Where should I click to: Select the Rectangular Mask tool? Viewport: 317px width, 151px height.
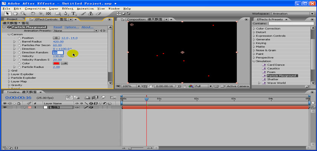pyautogui.click(x=58, y=14)
